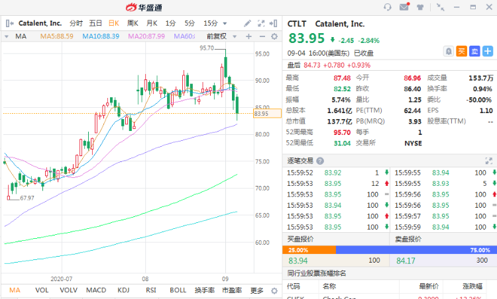This screenshot has width=497, height=299.
Task: Click the blue 75.00% ask ratio bar
Action: (417, 250)
